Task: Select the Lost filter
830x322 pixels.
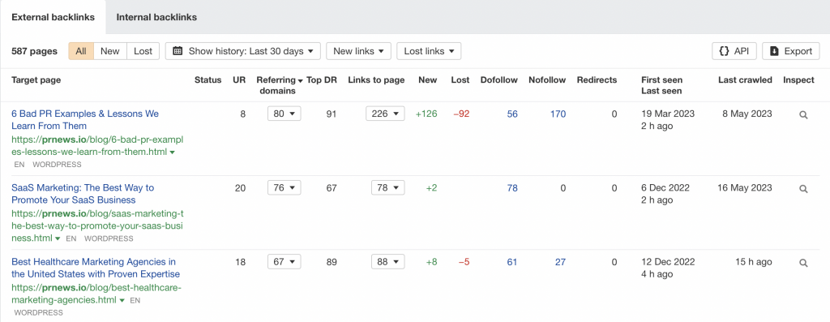Action: coord(143,51)
